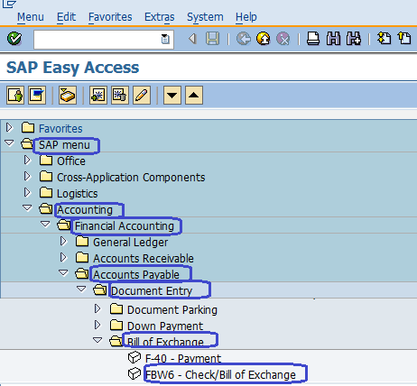This screenshot has height=386, width=417.
Task: Collapse the Accounts Payable node
Action: [x=63, y=272]
